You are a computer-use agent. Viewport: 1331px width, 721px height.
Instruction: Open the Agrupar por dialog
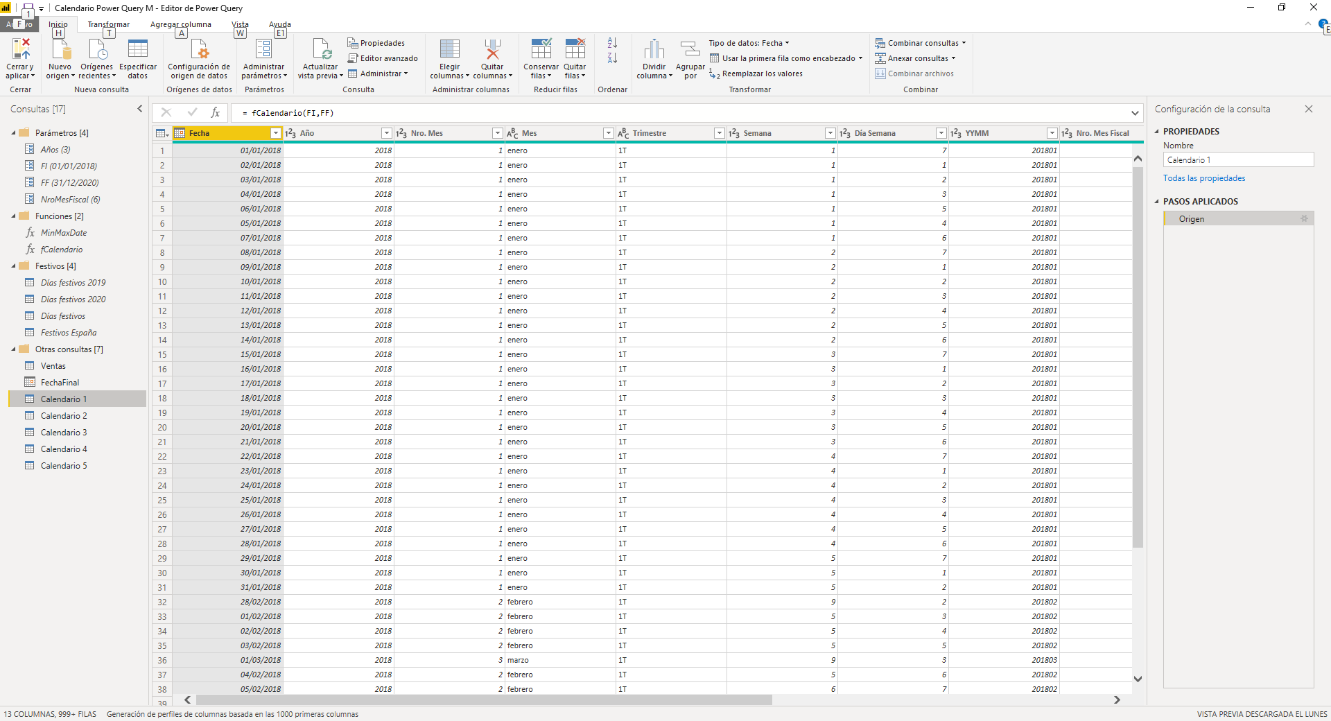(x=690, y=58)
